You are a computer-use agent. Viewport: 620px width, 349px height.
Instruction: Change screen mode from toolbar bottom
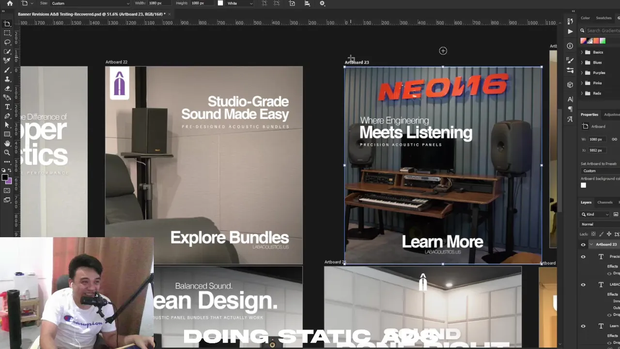[x=7, y=200]
